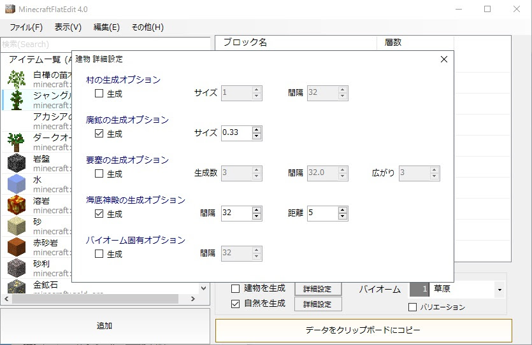Click データをクリップボードにコピー button
Screen dimensions: 532x345
[x=363, y=330]
